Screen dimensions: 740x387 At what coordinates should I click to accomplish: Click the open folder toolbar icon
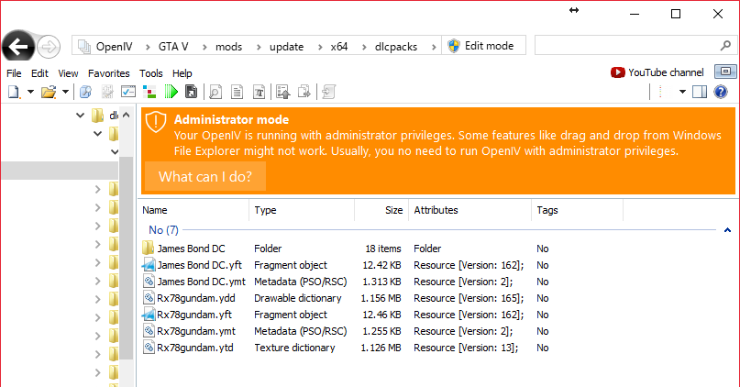[x=48, y=92]
